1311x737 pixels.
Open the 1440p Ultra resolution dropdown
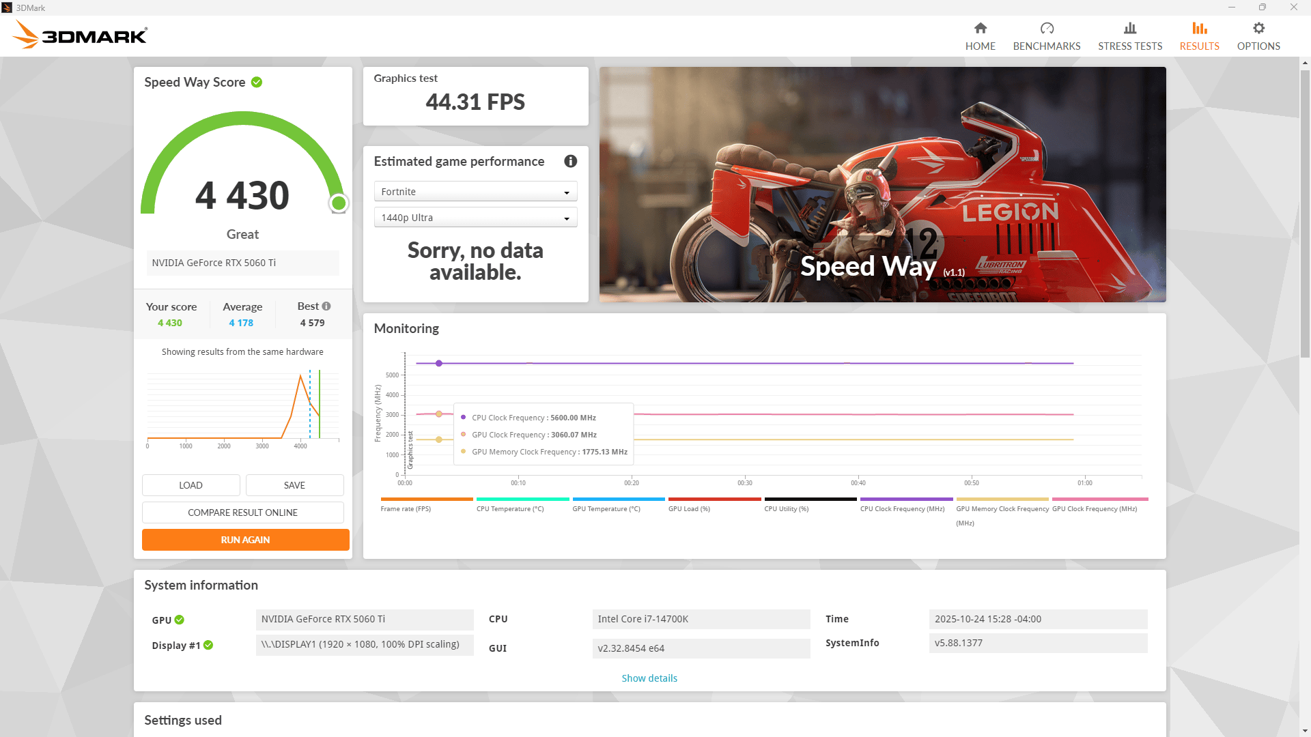pyautogui.click(x=476, y=218)
